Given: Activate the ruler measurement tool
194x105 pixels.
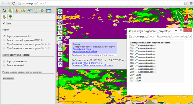Looking at the screenshot, I should pos(60,33).
